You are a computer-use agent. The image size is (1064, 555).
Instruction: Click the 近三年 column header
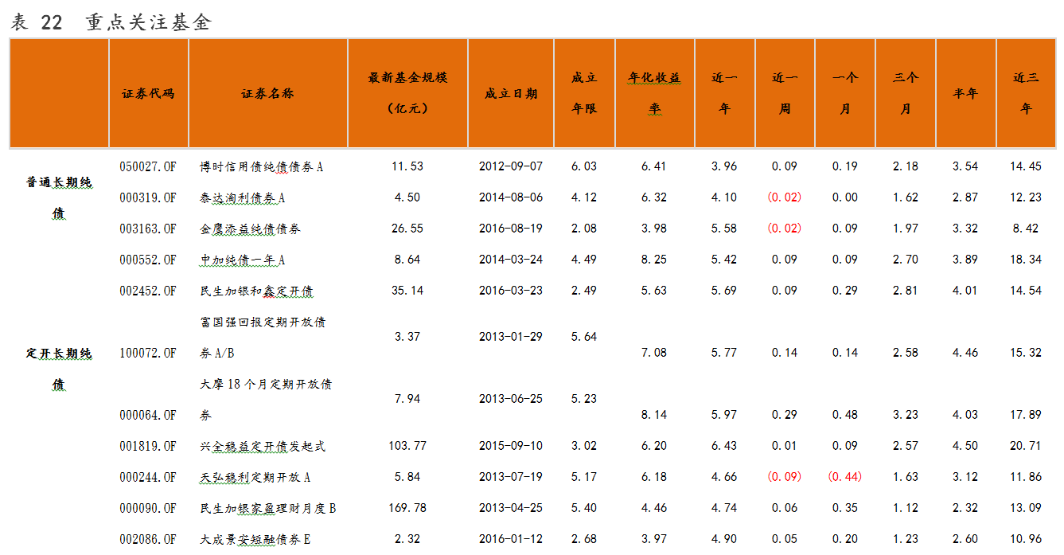[1026, 93]
